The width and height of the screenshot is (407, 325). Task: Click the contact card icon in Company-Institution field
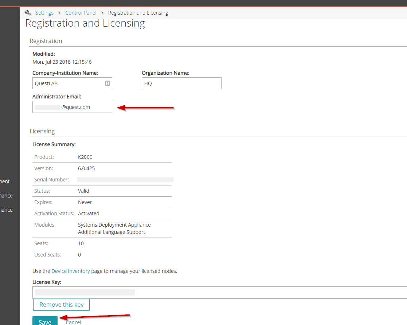pyautogui.click(x=107, y=83)
